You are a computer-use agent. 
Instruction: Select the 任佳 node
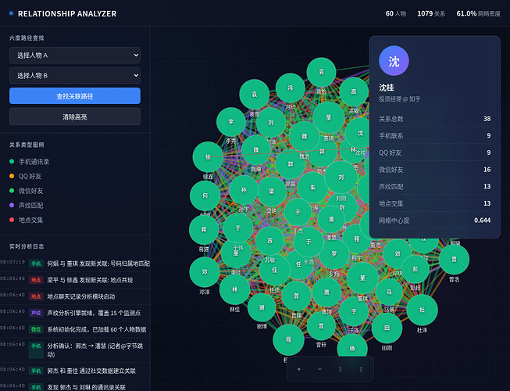pos(274,270)
